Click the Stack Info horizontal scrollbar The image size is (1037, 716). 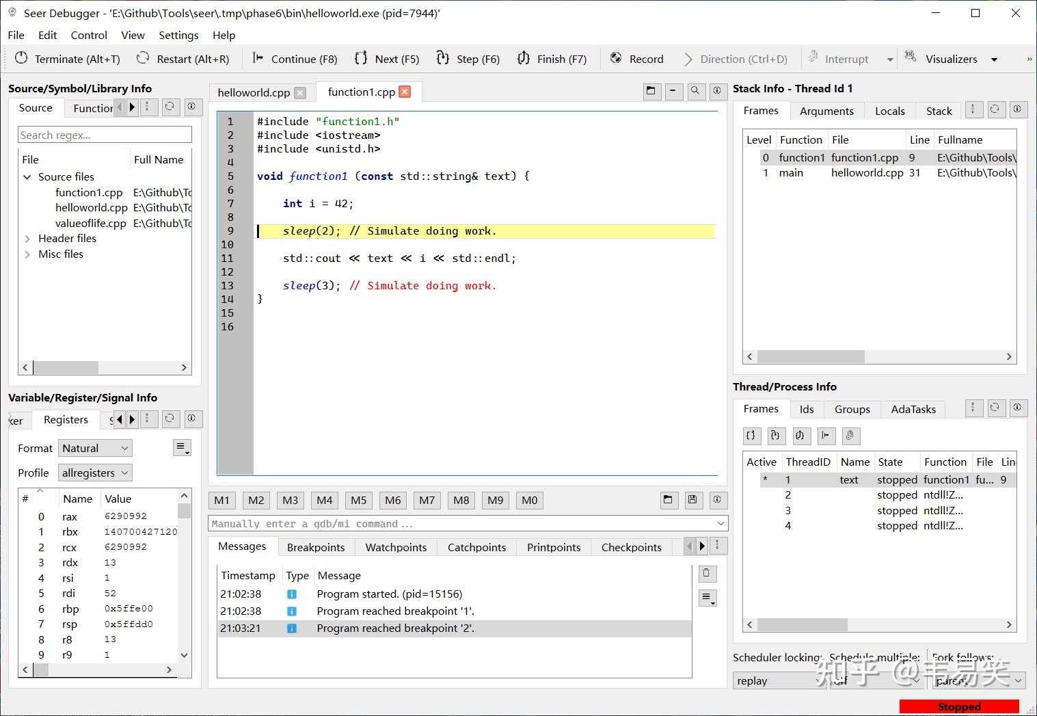tap(879, 357)
